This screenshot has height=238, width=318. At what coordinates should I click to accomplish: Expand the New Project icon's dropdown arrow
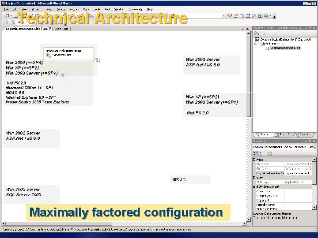click(x=11, y=16)
